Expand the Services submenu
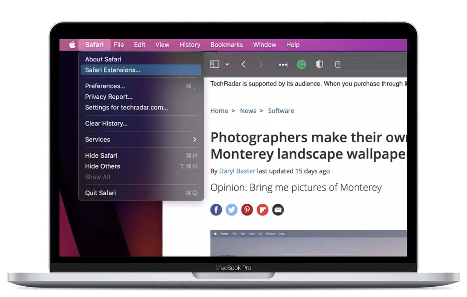The width and height of the screenshot is (467, 297). click(141, 139)
